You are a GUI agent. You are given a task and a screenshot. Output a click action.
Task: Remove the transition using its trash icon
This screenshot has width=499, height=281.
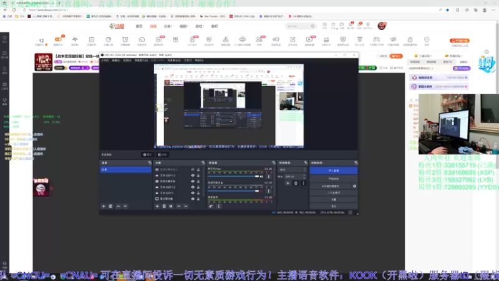tap(296, 183)
